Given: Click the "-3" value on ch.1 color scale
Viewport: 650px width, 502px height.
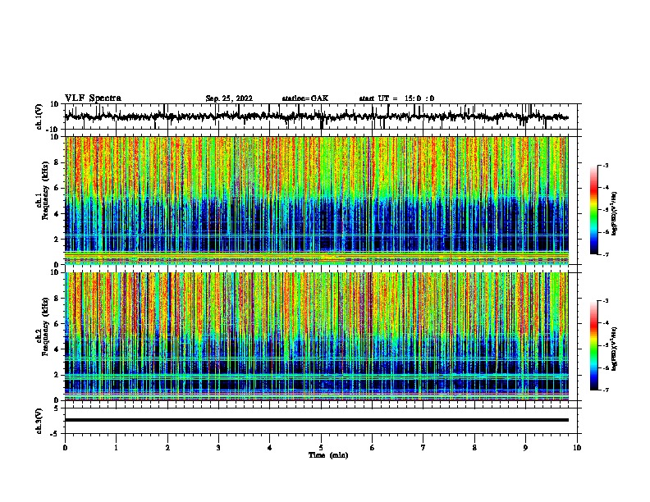Looking at the screenshot, I should click(x=605, y=165).
